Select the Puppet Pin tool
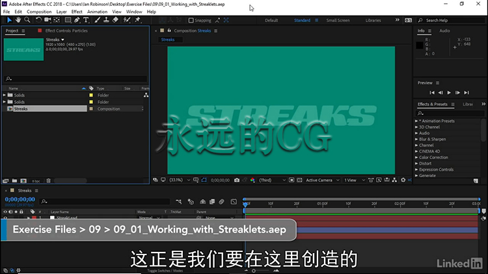 [137, 20]
